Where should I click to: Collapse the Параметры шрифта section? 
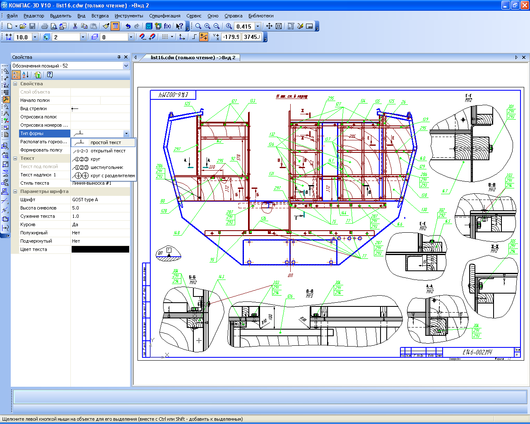pyautogui.click(x=15, y=191)
